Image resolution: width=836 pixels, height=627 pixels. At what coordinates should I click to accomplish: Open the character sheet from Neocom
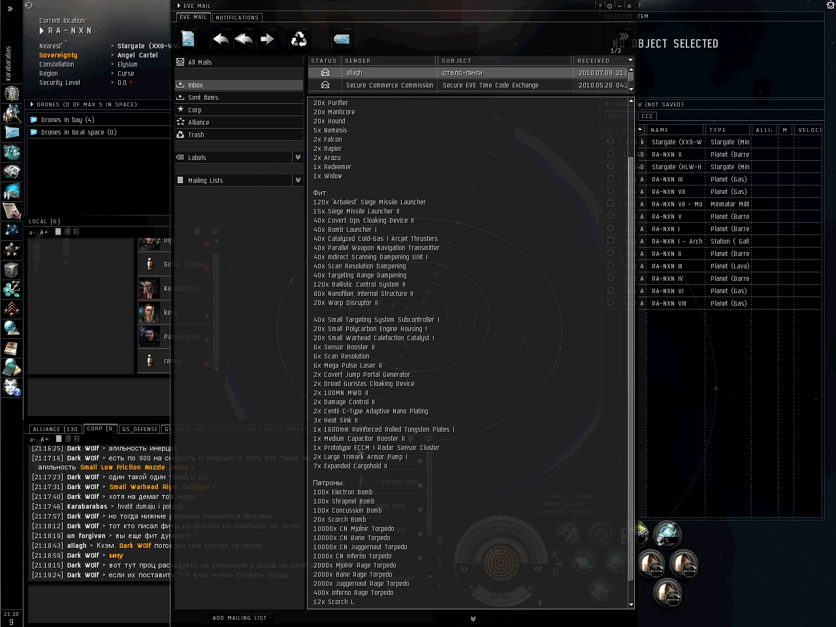12,93
